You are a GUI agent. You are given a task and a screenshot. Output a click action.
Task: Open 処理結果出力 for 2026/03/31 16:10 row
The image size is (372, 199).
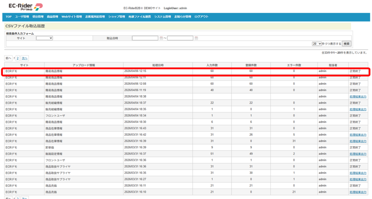(358, 192)
